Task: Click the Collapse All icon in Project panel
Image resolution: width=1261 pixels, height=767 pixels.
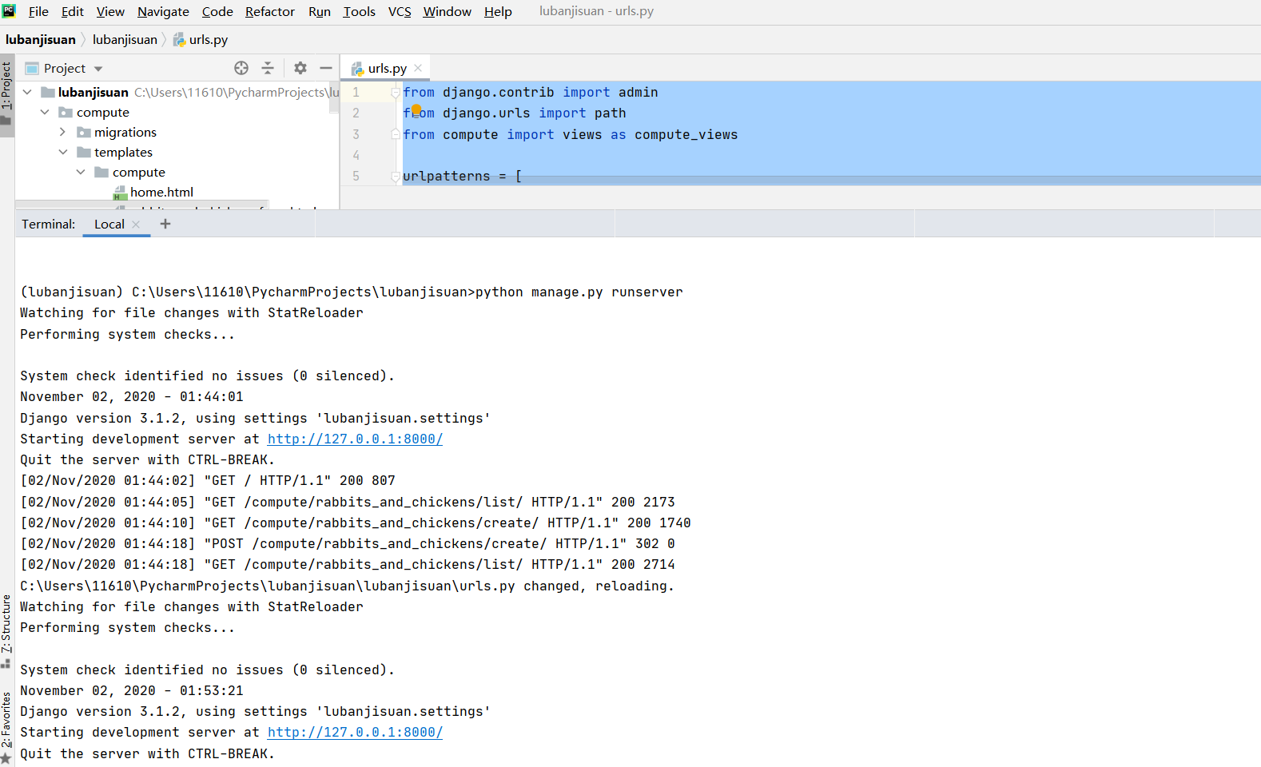Action: pos(268,68)
